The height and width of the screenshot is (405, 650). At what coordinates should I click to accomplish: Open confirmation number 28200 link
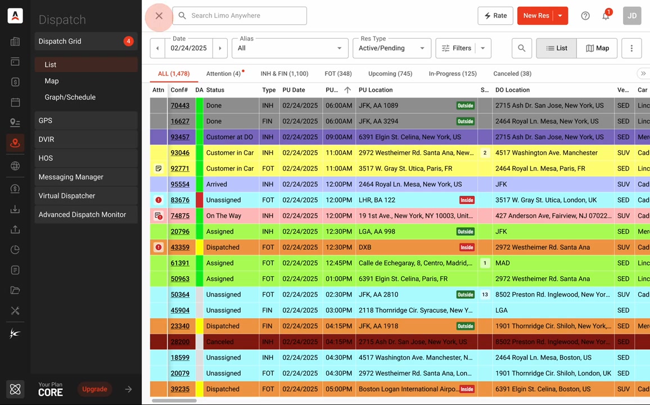tap(180, 342)
